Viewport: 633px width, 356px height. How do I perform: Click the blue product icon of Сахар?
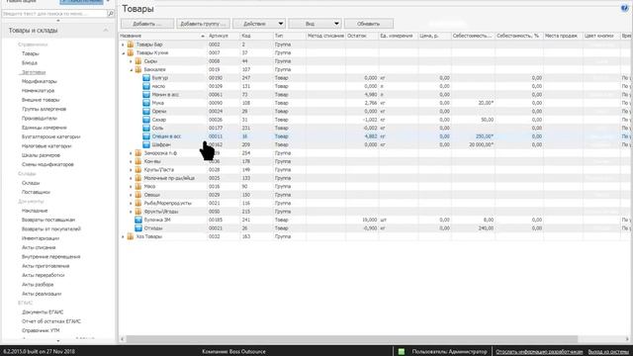tap(146, 120)
